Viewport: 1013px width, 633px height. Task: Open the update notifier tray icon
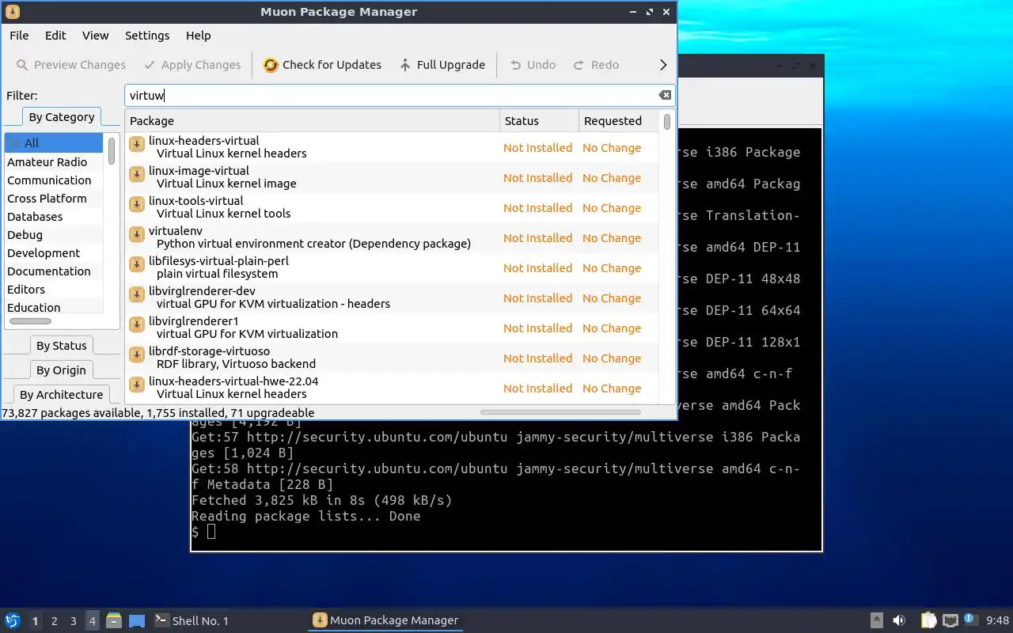tap(971, 620)
